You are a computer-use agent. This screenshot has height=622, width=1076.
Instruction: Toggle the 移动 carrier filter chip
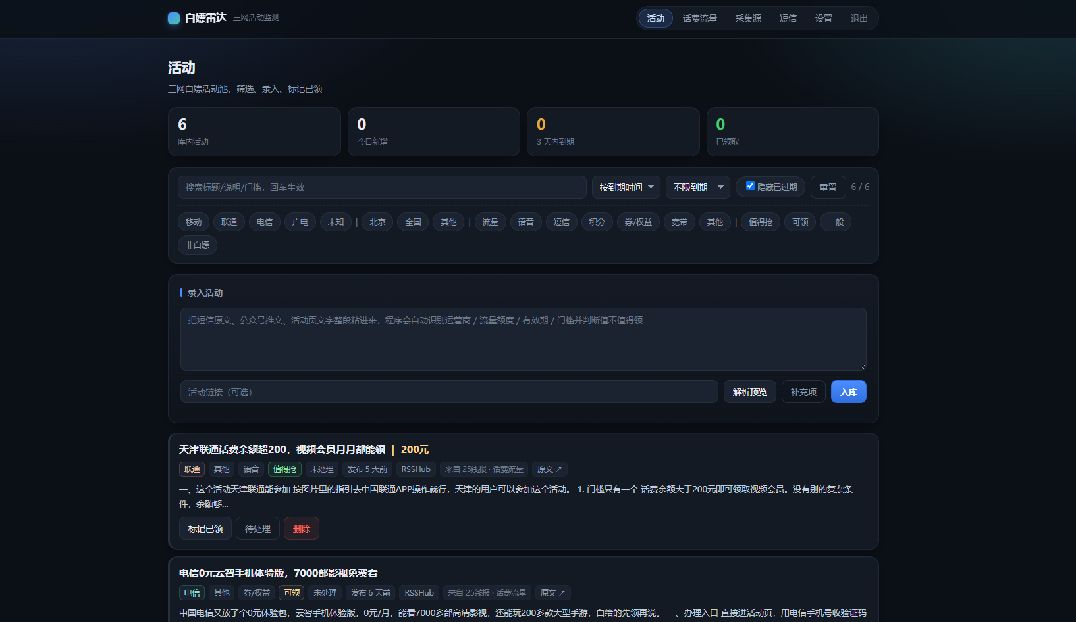coord(194,222)
